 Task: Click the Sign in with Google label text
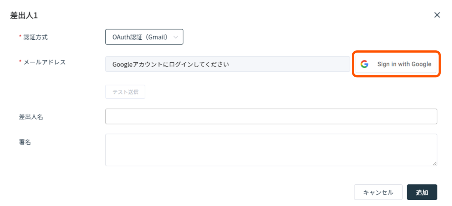coord(404,64)
